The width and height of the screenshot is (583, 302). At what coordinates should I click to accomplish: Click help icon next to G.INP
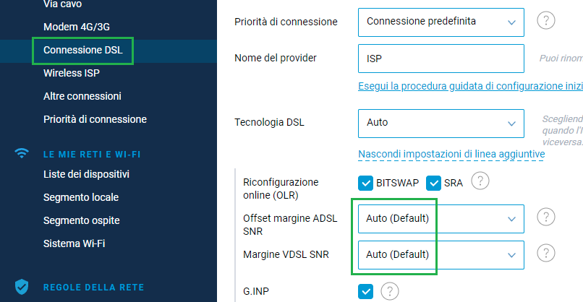390,291
